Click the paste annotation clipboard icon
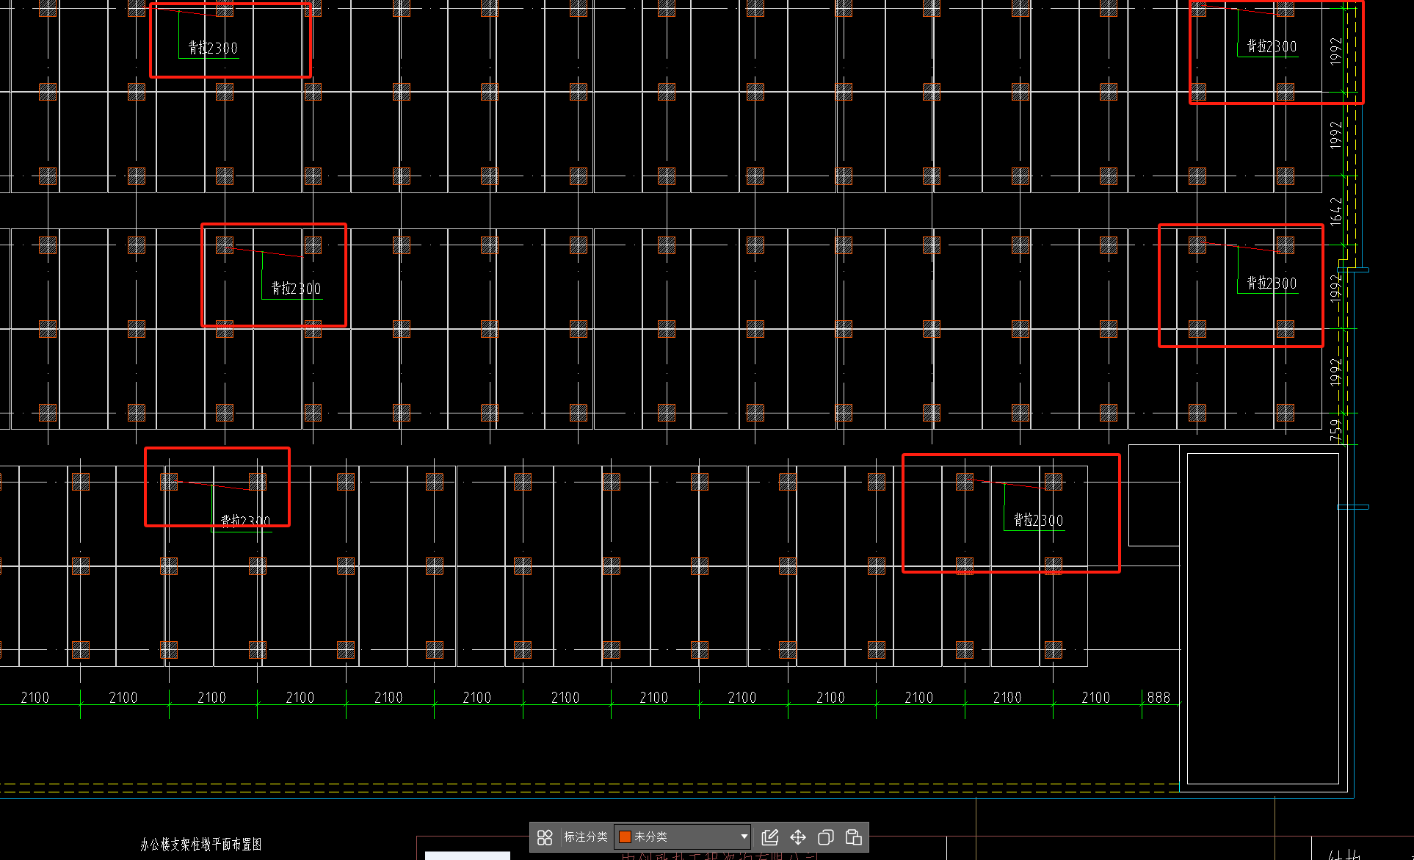The height and width of the screenshot is (860, 1414). 854,837
